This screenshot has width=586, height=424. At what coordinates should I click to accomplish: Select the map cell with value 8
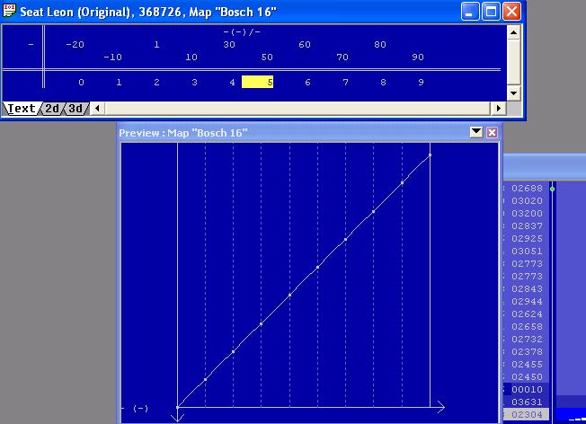[x=383, y=82]
